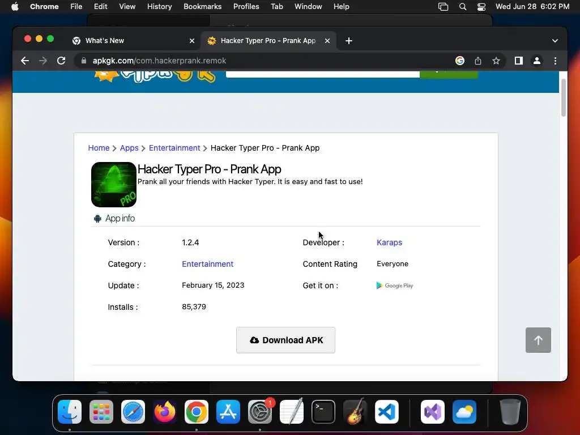Open the Trash in the Dock
Screen dimensions: 580x435
point(510,412)
